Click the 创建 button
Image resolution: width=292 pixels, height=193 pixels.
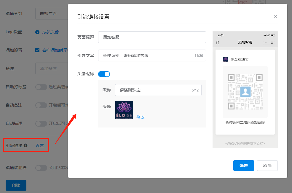click(x=16, y=185)
